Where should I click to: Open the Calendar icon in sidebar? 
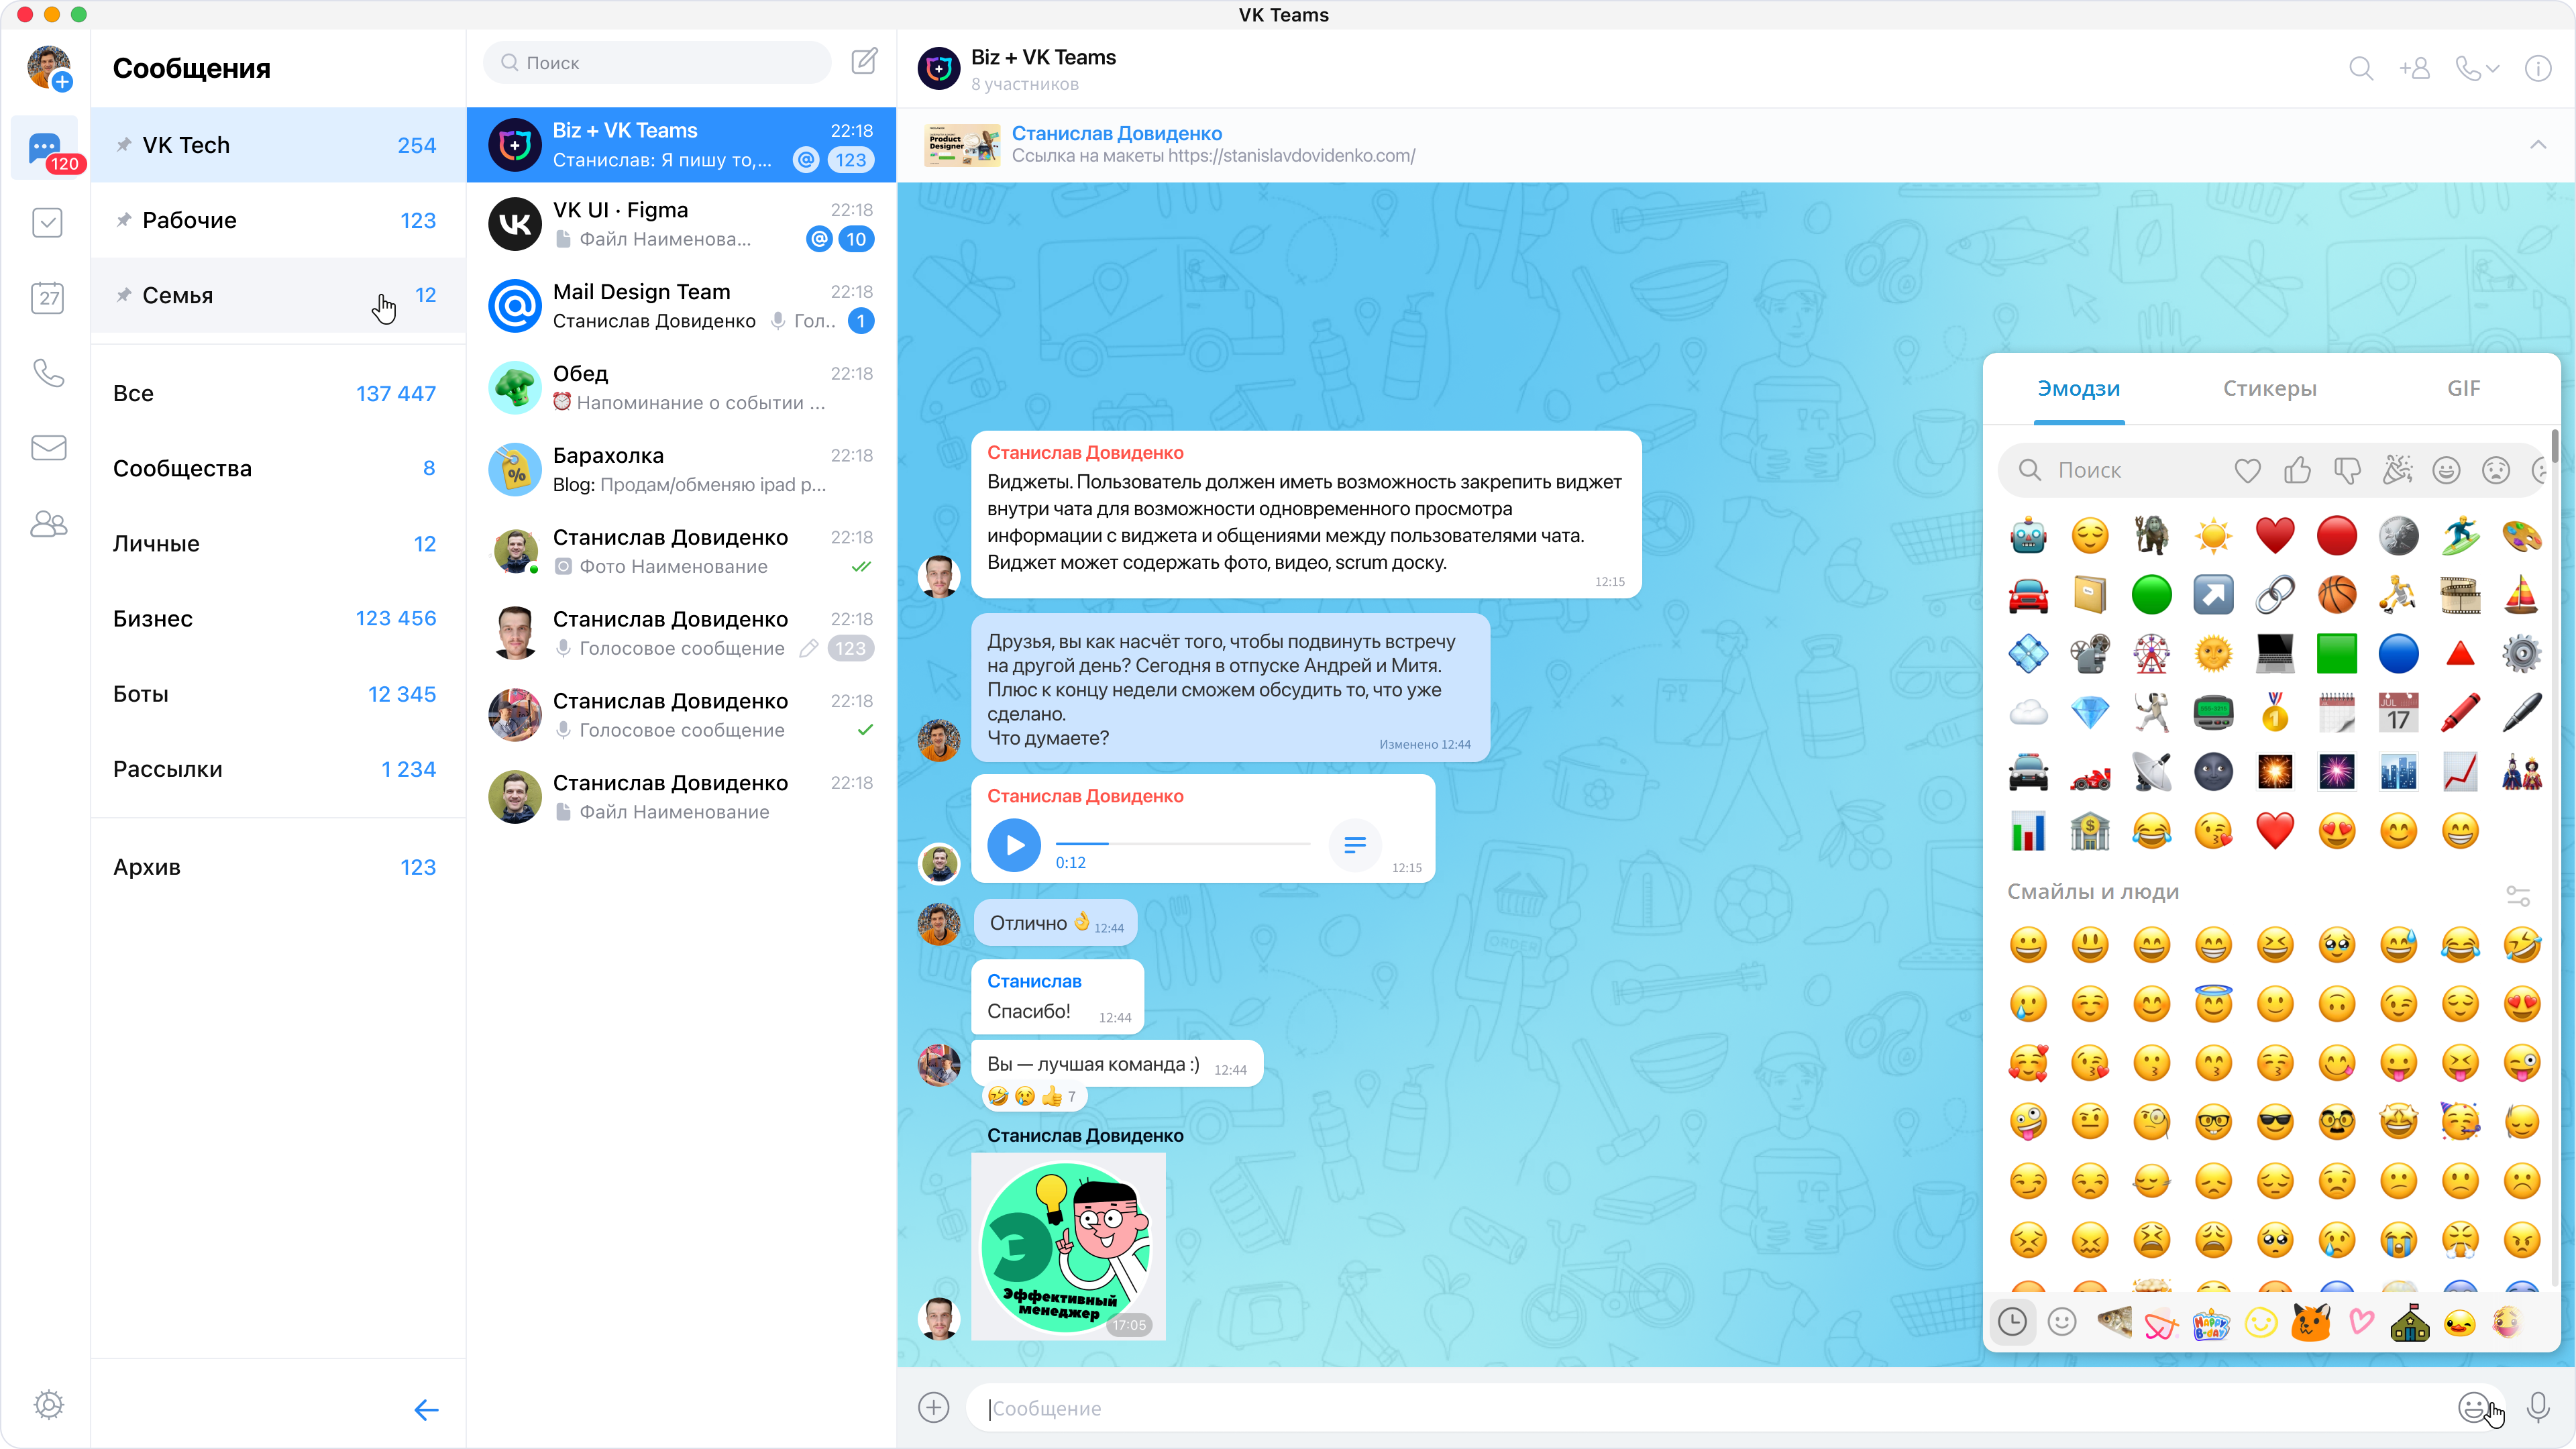pyautogui.click(x=47, y=297)
